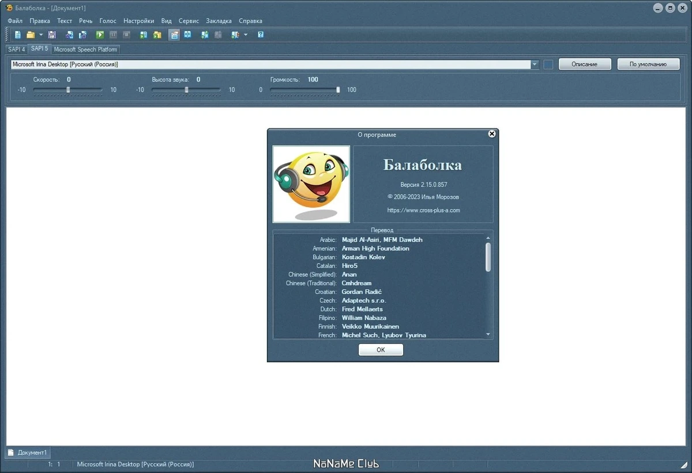The width and height of the screenshot is (692, 473).
Task: Select the Chinese (Simplified): Anan row
Action: 379,275
